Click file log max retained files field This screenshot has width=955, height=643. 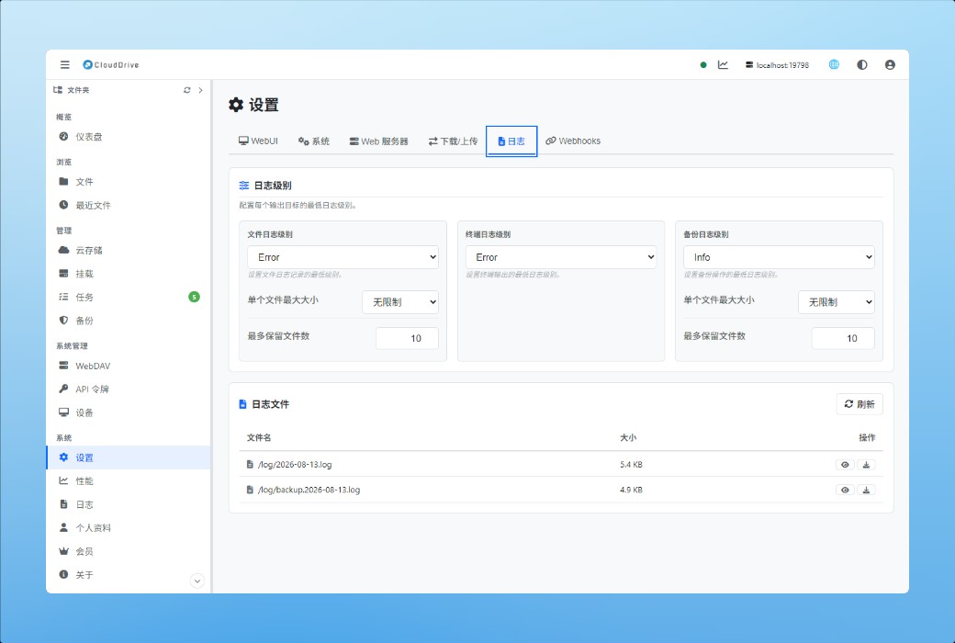(x=407, y=338)
